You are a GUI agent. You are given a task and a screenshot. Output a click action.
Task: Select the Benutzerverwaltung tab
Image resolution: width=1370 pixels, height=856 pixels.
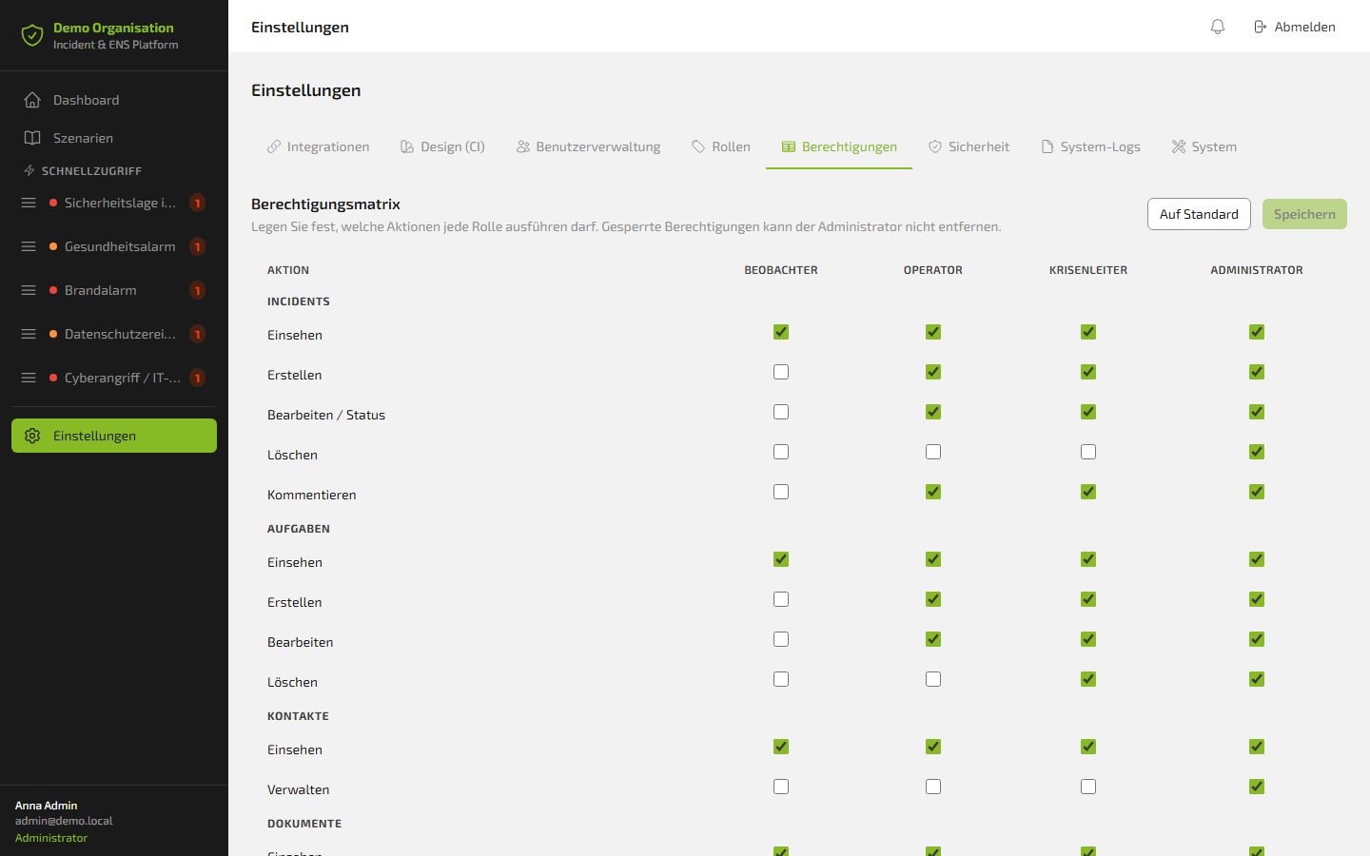click(x=588, y=146)
